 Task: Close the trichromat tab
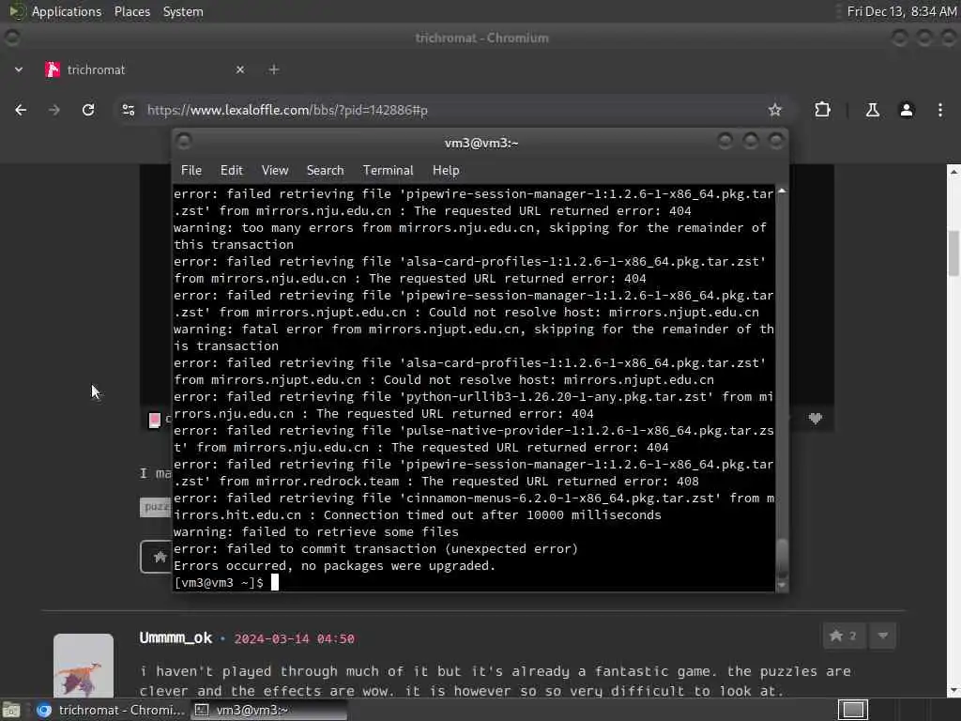240,69
